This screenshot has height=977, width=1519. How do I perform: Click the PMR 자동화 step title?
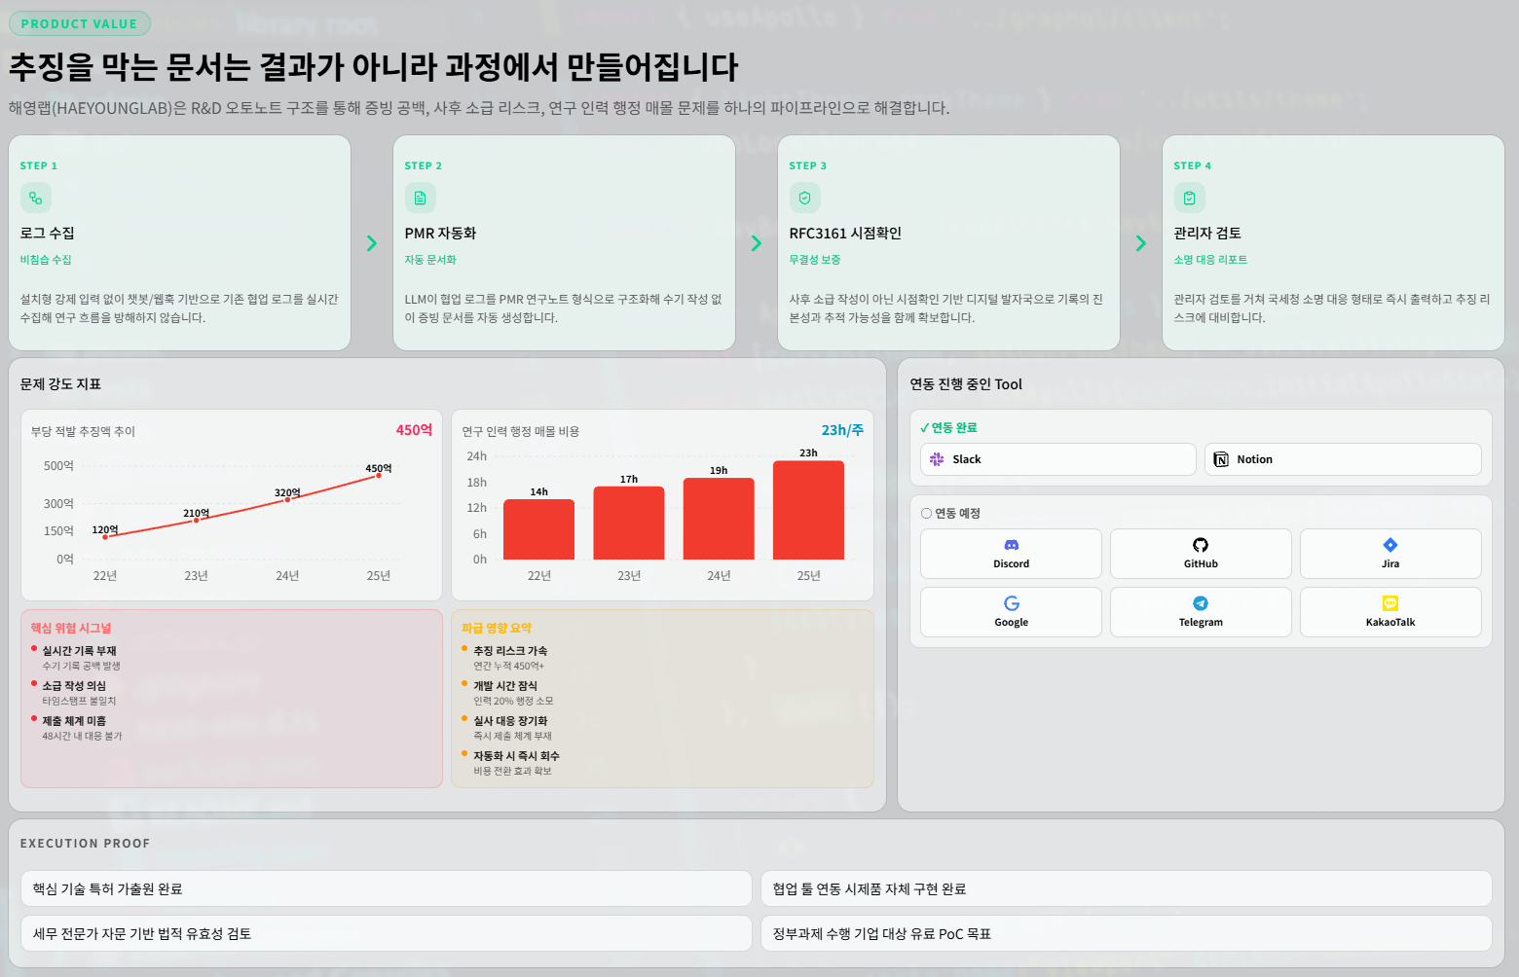(440, 234)
